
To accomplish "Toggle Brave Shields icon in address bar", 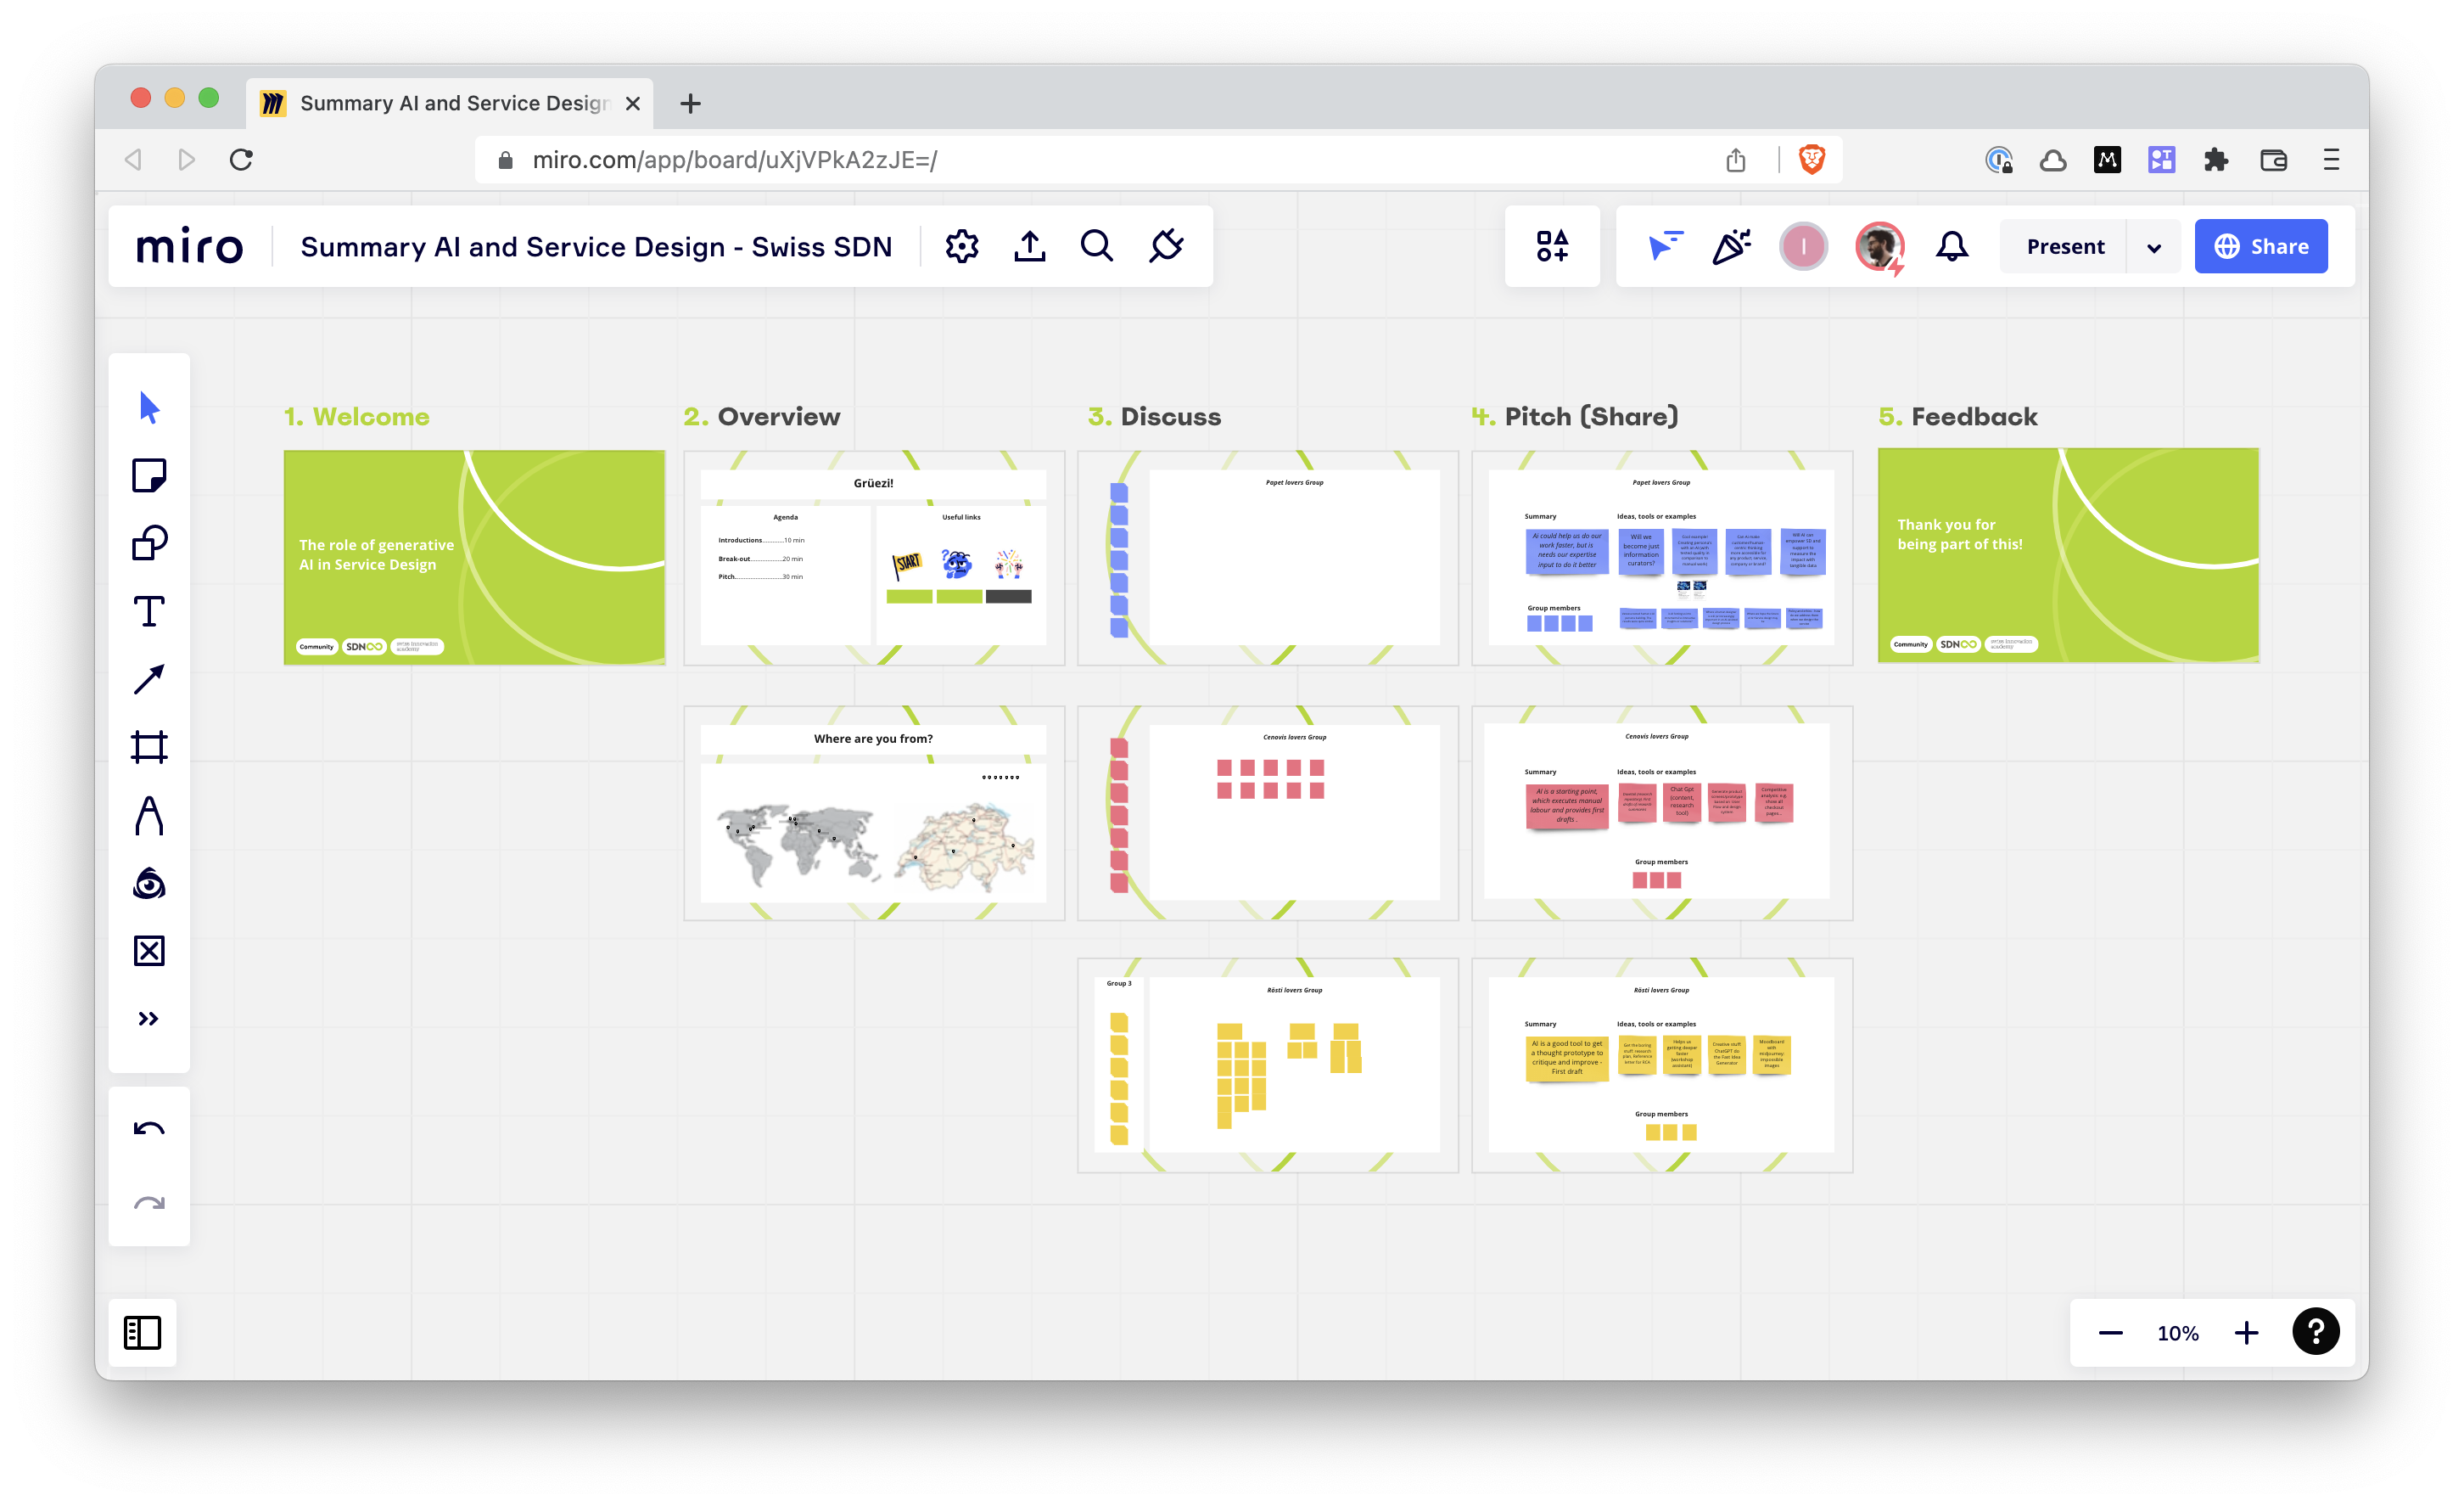I will [x=1811, y=160].
